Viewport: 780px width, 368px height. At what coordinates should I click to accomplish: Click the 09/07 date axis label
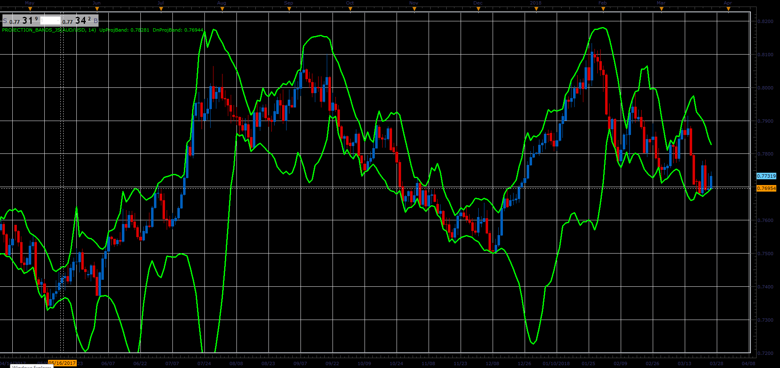pyautogui.click(x=301, y=363)
